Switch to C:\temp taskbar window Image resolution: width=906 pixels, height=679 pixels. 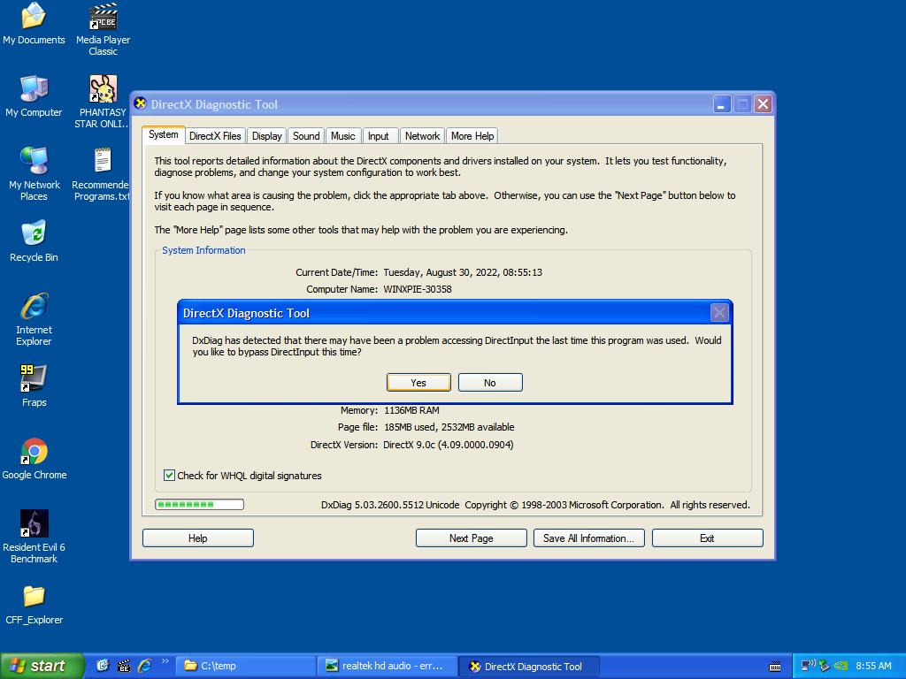pos(246,667)
